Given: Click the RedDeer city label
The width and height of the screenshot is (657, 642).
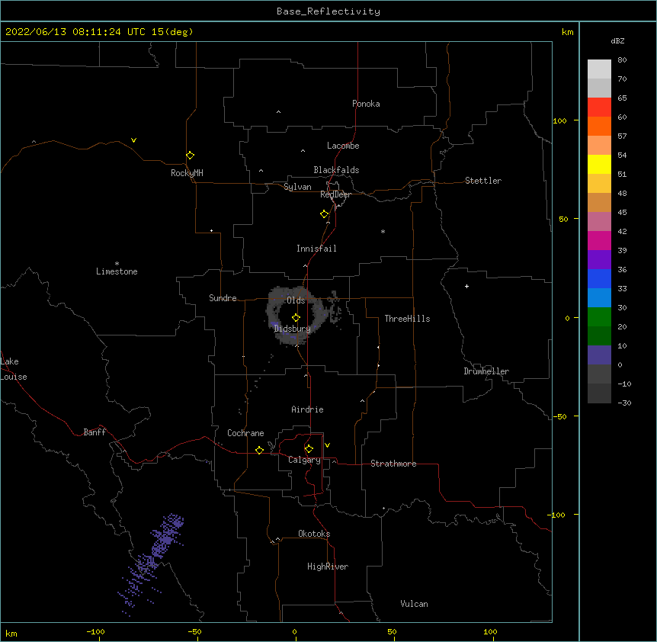Looking at the screenshot, I should point(335,194).
